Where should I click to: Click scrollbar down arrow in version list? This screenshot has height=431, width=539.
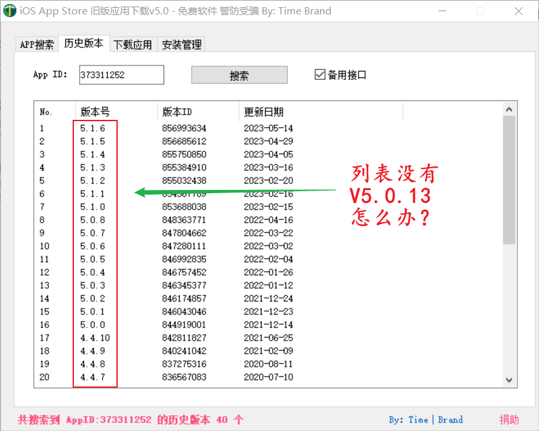click(x=509, y=380)
